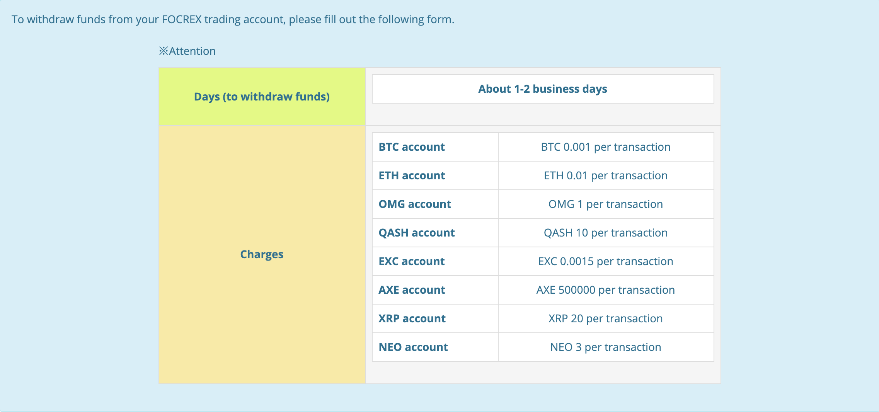The image size is (879, 412).
Task: Click 'ETH 0.01 per transaction' fee cell
Action: click(x=605, y=175)
